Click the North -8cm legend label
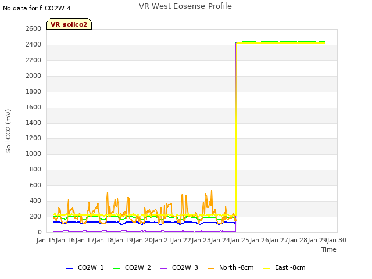This screenshot has height=279, width=372. 237,267
